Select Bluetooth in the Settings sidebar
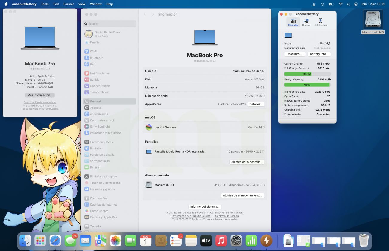This screenshot has height=251, width=389. (110, 58)
